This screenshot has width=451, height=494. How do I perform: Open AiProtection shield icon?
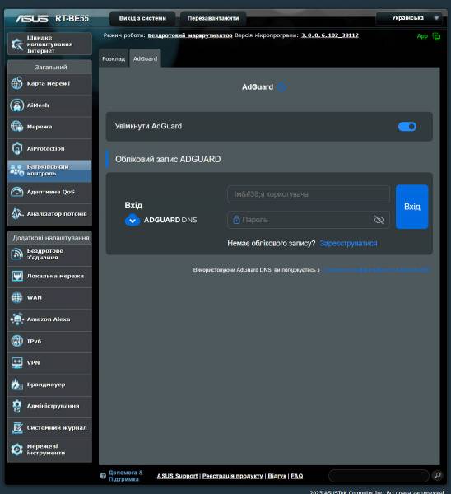tap(17, 148)
